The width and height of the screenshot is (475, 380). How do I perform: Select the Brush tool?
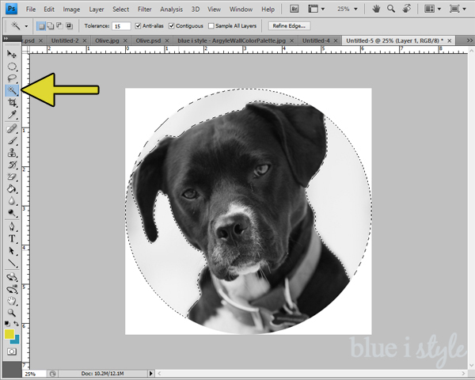click(x=12, y=141)
